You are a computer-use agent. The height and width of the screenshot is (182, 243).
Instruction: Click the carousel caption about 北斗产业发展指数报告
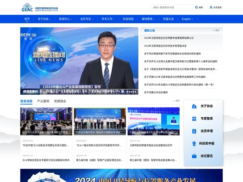pyautogui.click(x=73, y=91)
